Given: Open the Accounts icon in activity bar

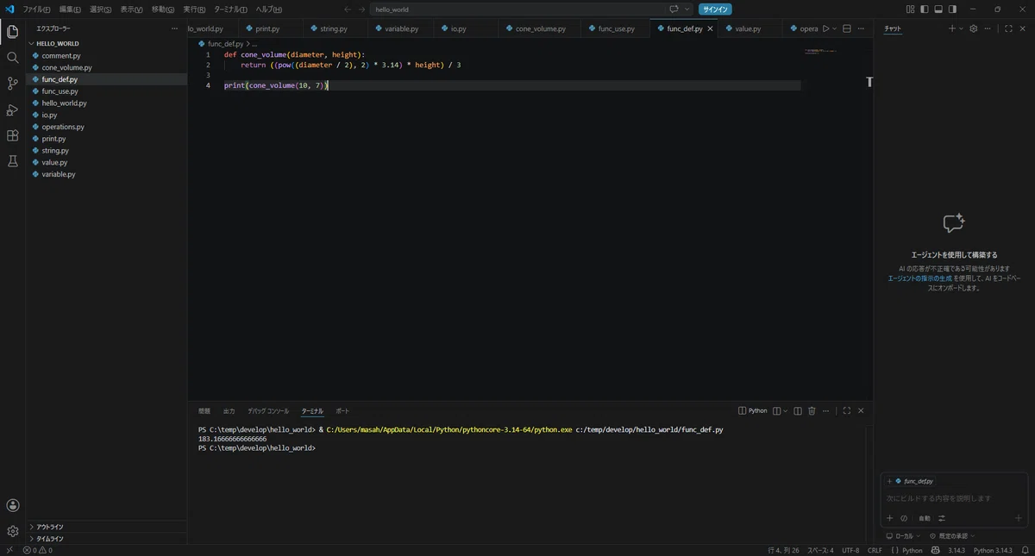Looking at the screenshot, I should click(x=12, y=505).
